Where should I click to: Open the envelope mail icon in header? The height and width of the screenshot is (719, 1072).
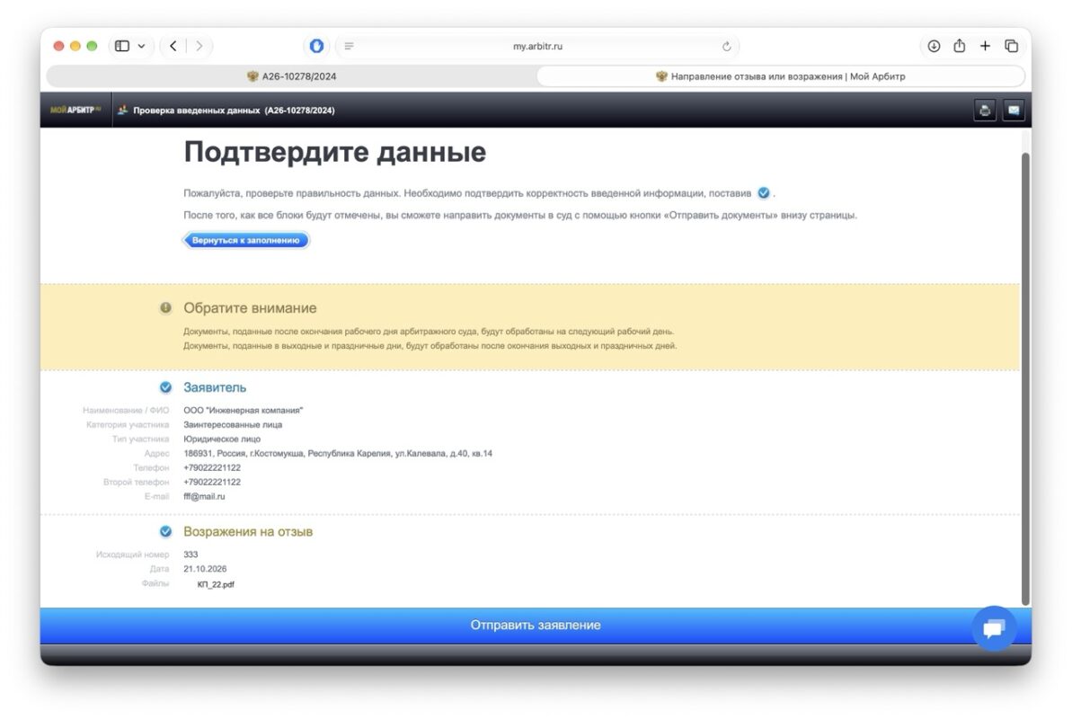tap(1014, 111)
